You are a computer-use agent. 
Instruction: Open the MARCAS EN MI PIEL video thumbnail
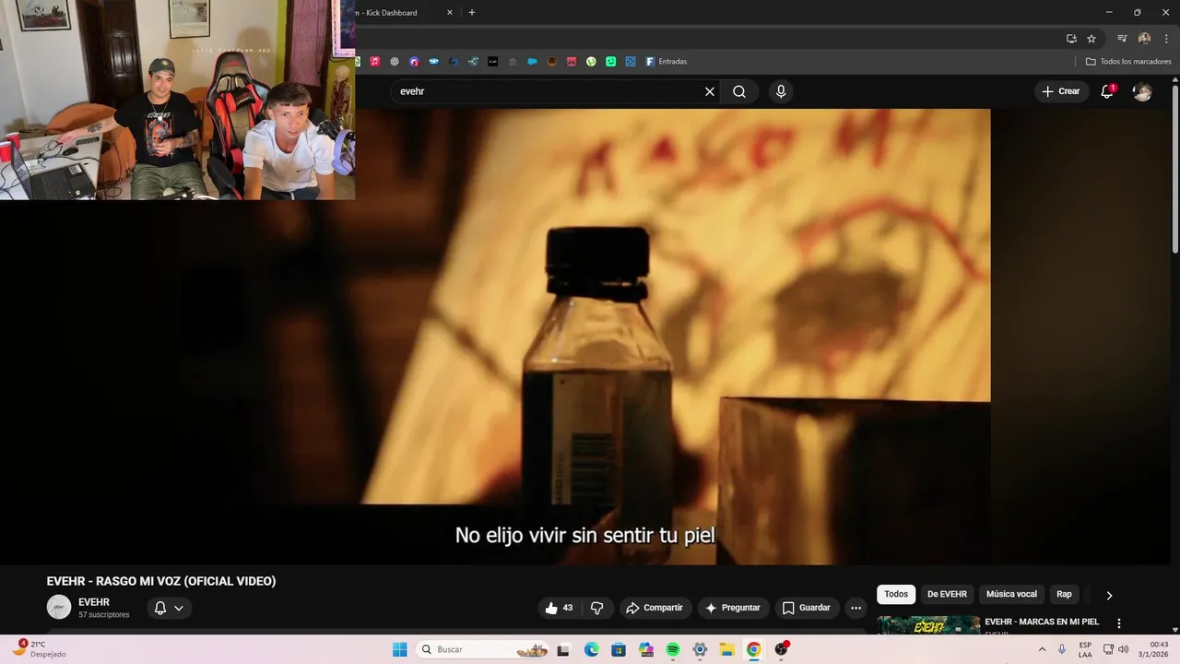[x=928, y=624]
